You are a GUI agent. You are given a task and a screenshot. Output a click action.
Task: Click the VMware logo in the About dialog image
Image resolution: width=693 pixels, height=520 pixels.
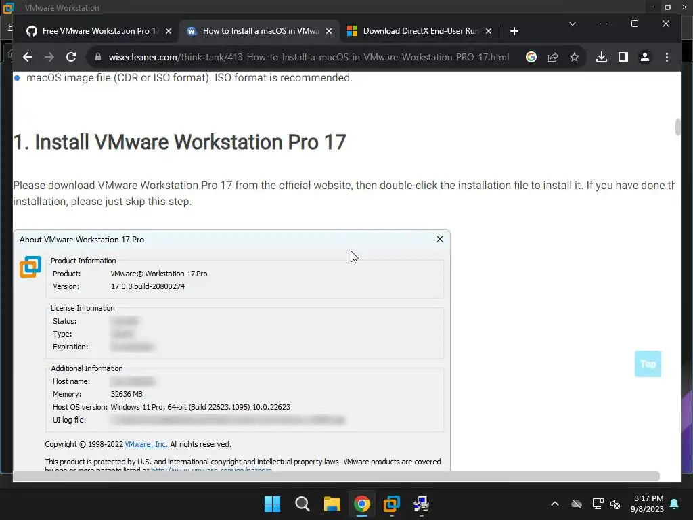pyautogui.click(x=30, y=267)
